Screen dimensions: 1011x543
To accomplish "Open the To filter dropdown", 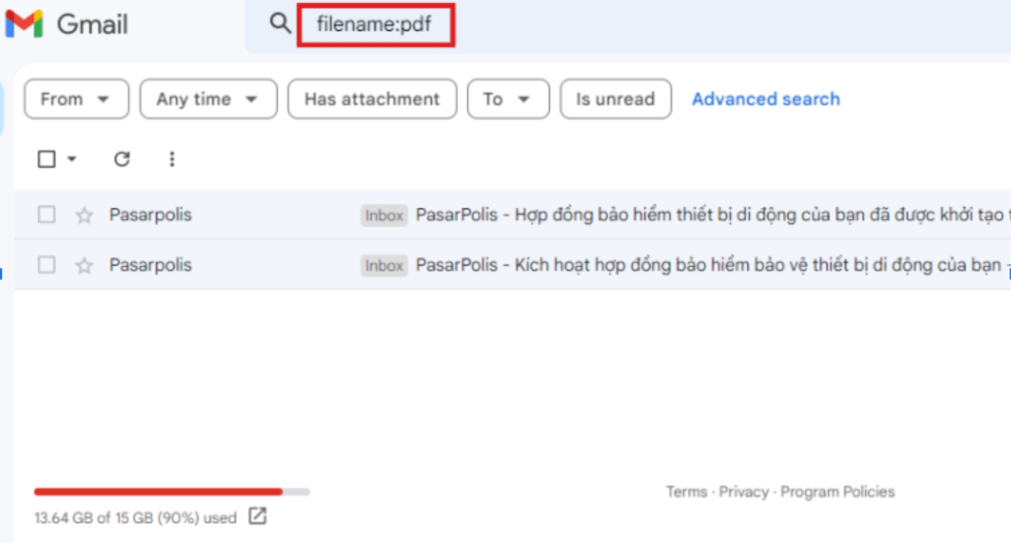I will coord(508,99).
